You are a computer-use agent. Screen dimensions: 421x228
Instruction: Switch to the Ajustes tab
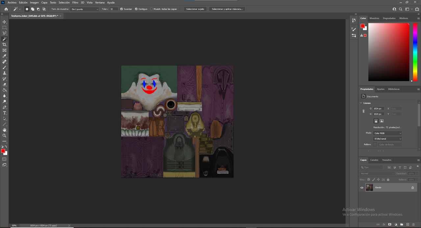point(380,89)
